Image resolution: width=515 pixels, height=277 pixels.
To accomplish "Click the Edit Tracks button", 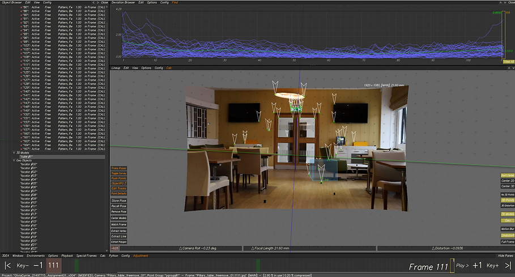I will click(x=118, y=189).
